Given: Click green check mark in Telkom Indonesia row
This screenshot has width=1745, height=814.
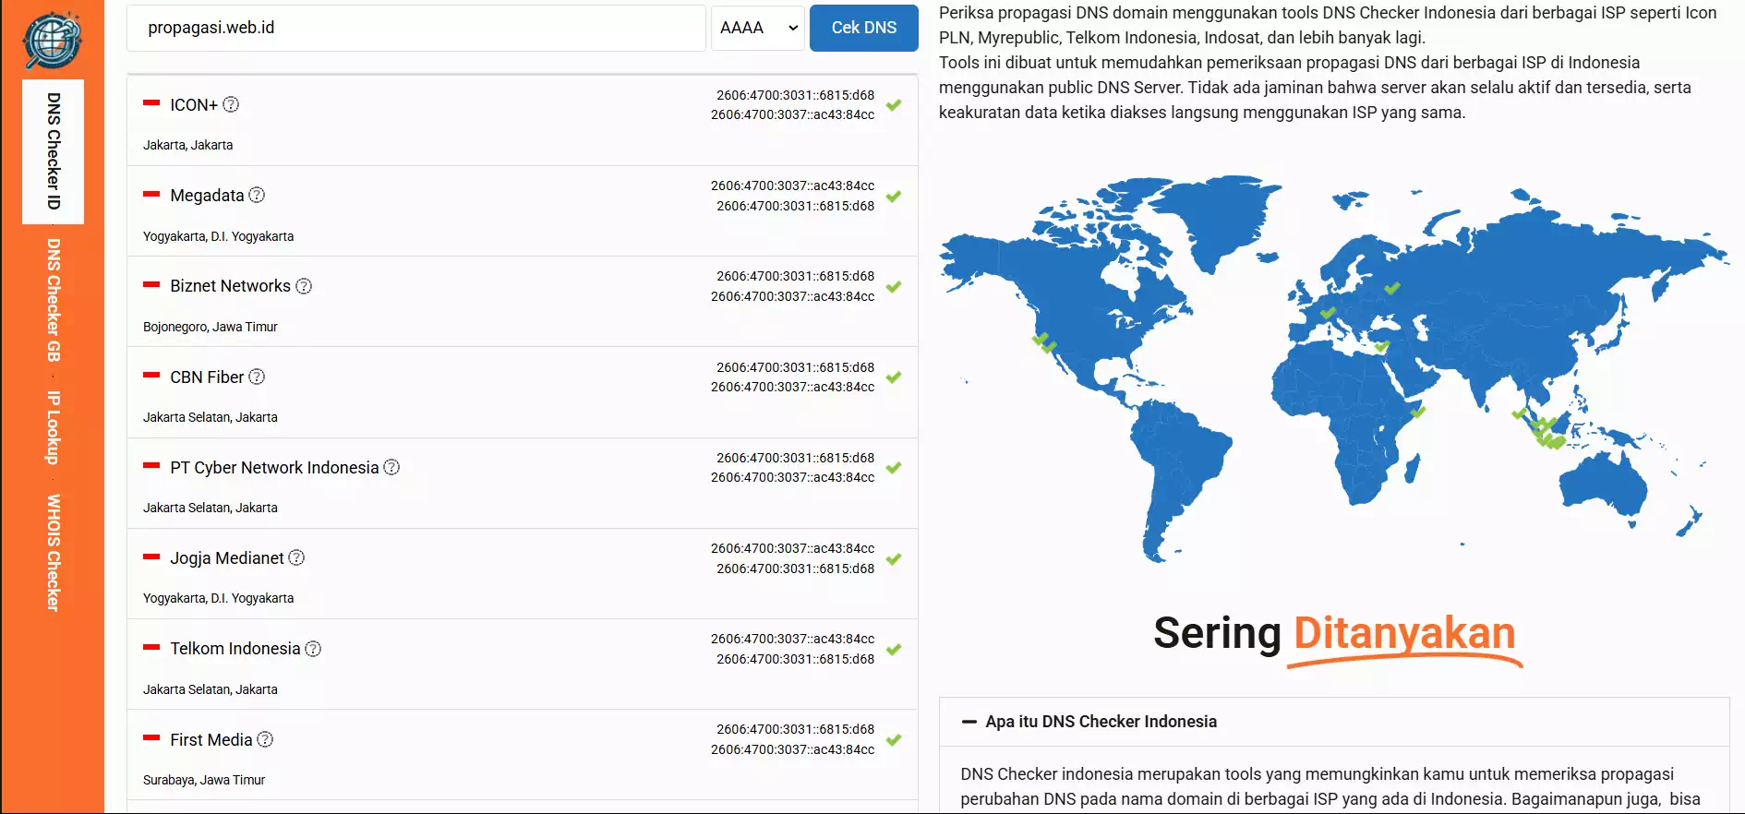Looking at the screenshot, I should 894,649.
